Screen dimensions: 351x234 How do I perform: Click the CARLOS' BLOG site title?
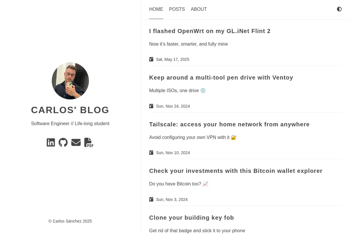coord(70,110)
